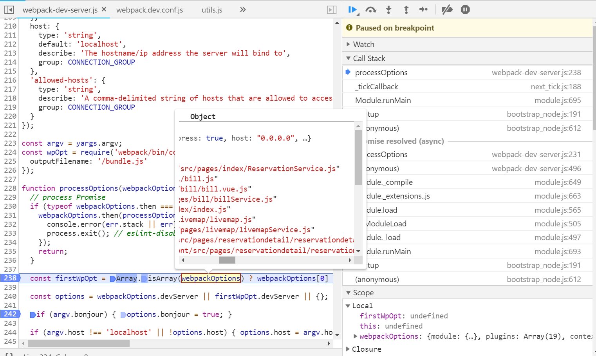Open webpack-dev-server.js:231 source link
Viewport: 596px width, 356px height.
tap(536, 154)
